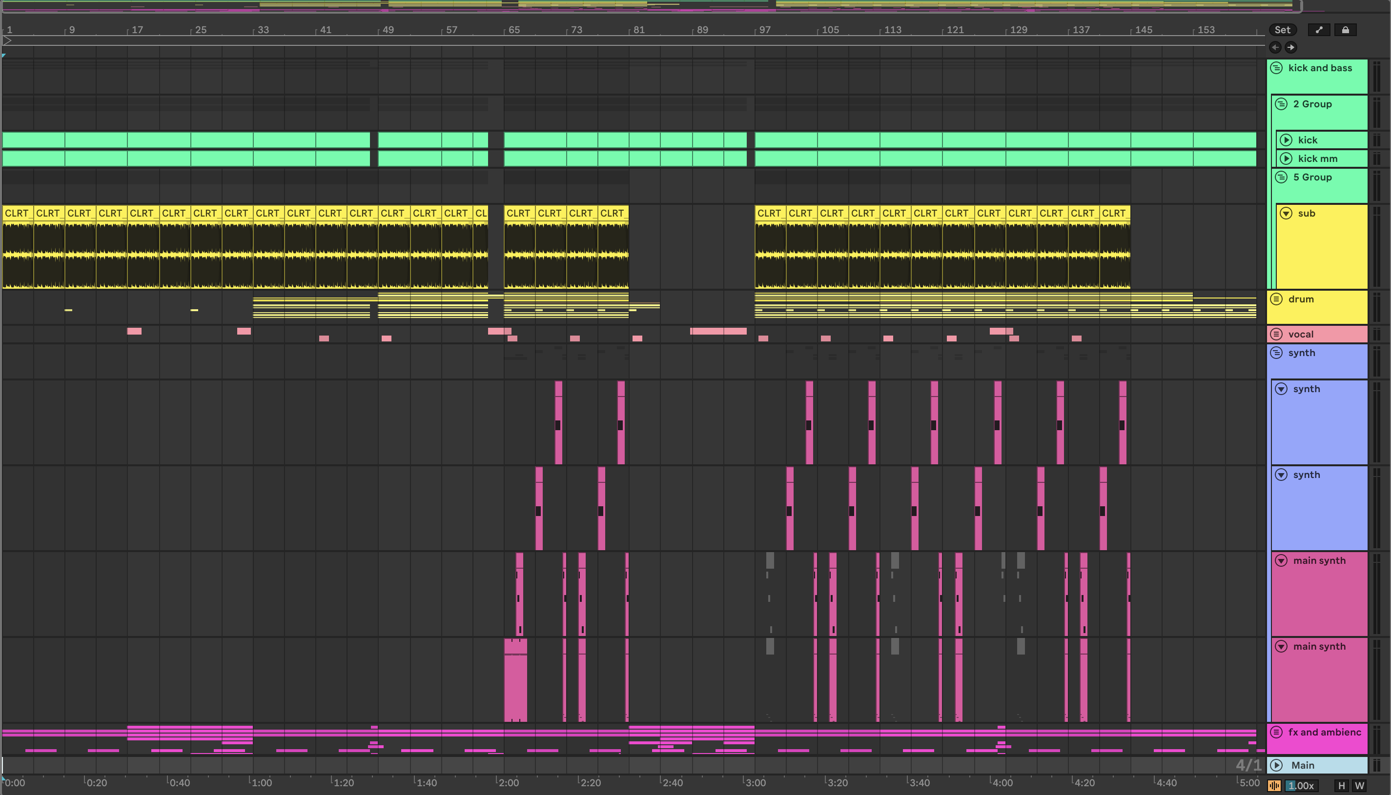Viewport: 1391px width, 795px height.
Task: Fold the first main synth track
Action: [x=1281, y=561]
